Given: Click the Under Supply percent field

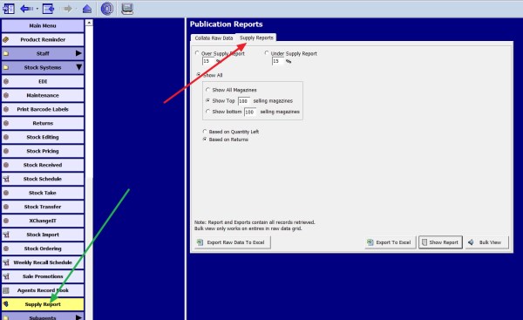Looking at the screenshot, I should 278,61.
